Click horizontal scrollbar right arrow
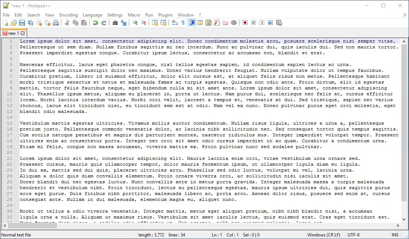Image resolution: width=409 pixels, height=239 pixels. coord(398,226)
